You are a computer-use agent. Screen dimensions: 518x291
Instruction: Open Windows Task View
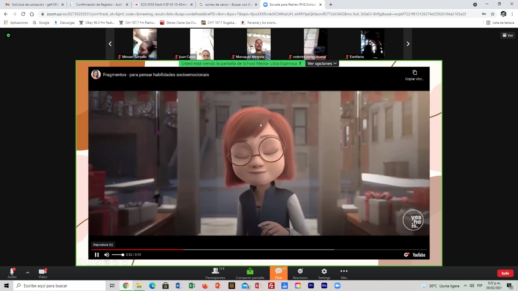tap(112, 286)
